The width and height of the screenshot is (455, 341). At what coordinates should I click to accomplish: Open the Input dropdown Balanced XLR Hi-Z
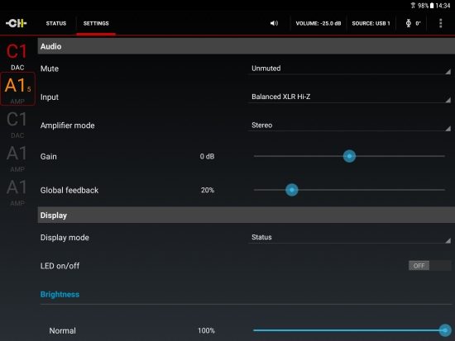click(x=349, y=97)
